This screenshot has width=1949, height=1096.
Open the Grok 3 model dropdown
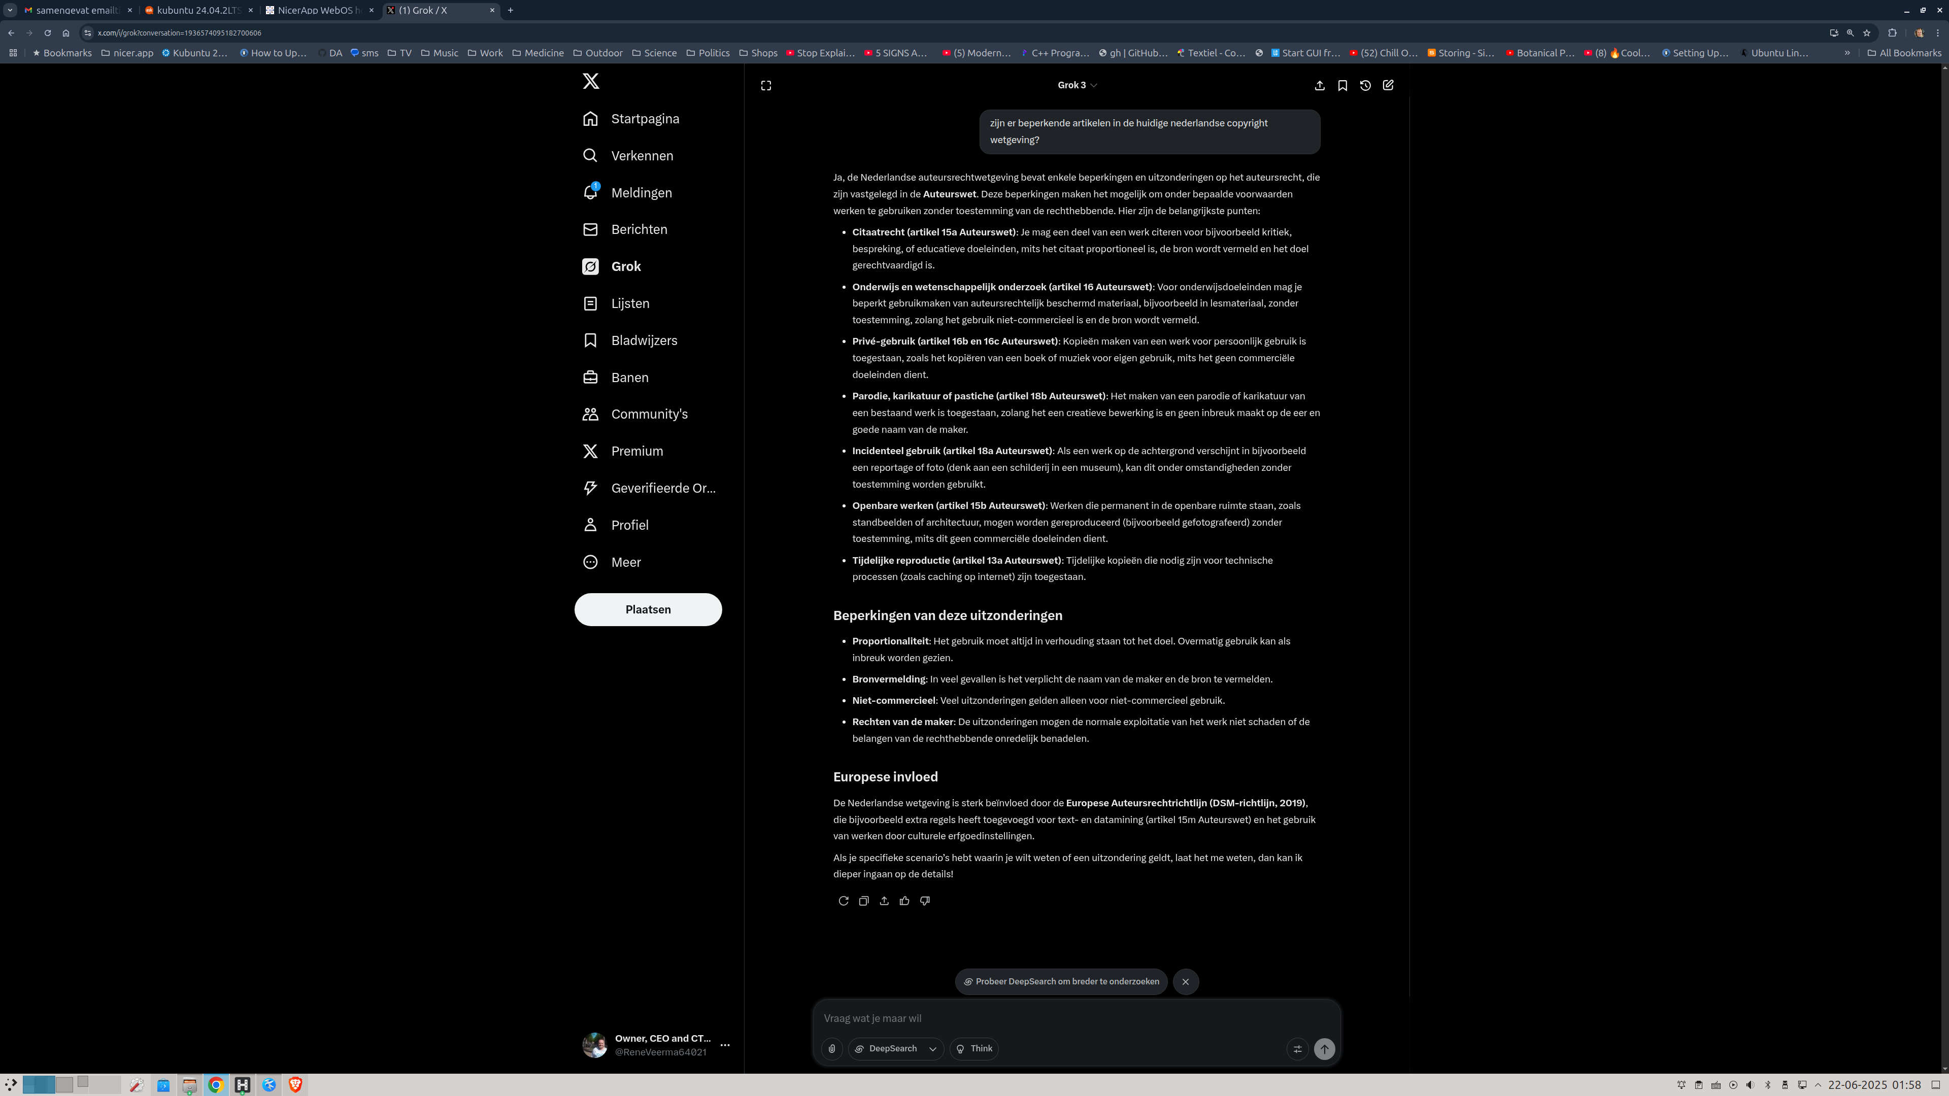[1077, 85]
